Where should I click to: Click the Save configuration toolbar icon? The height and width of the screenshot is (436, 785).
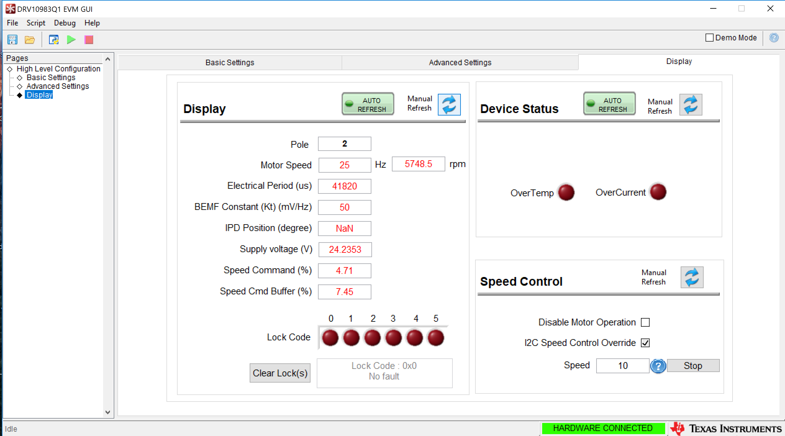(12, 40)
